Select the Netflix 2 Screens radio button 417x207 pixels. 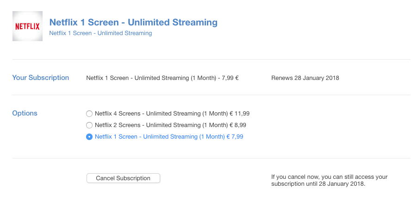(89, 125)
